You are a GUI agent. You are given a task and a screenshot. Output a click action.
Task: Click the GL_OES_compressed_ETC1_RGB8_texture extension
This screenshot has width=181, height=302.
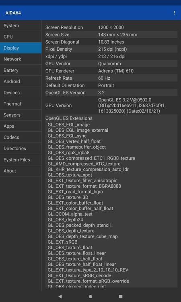(91, 158)
